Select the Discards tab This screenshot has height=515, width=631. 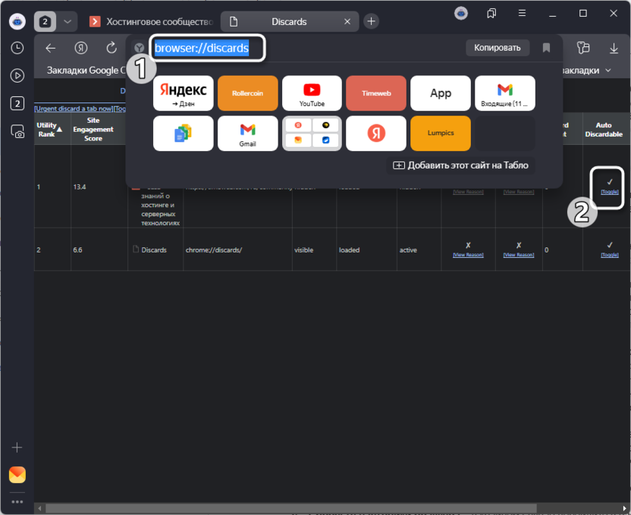(289, 22)
